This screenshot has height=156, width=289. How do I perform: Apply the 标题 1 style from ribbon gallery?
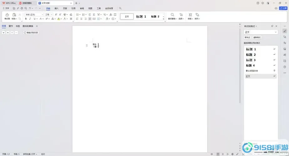click(x=141, y=17)
